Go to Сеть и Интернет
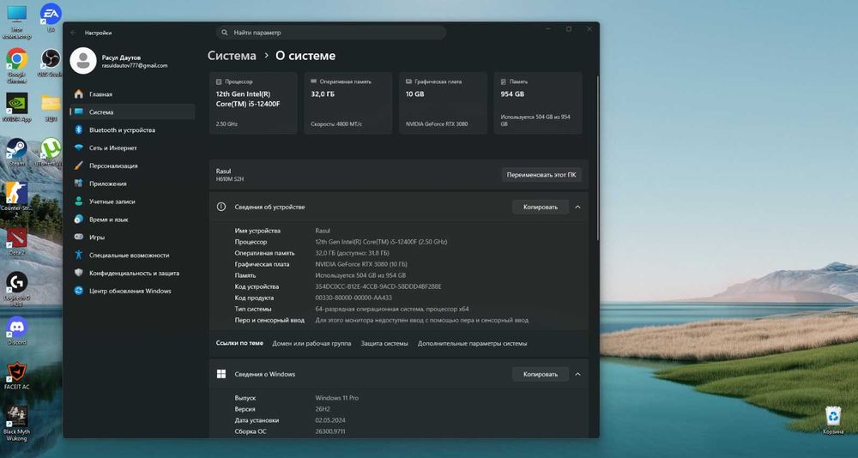The image size is (858, 458). (132, 148)
